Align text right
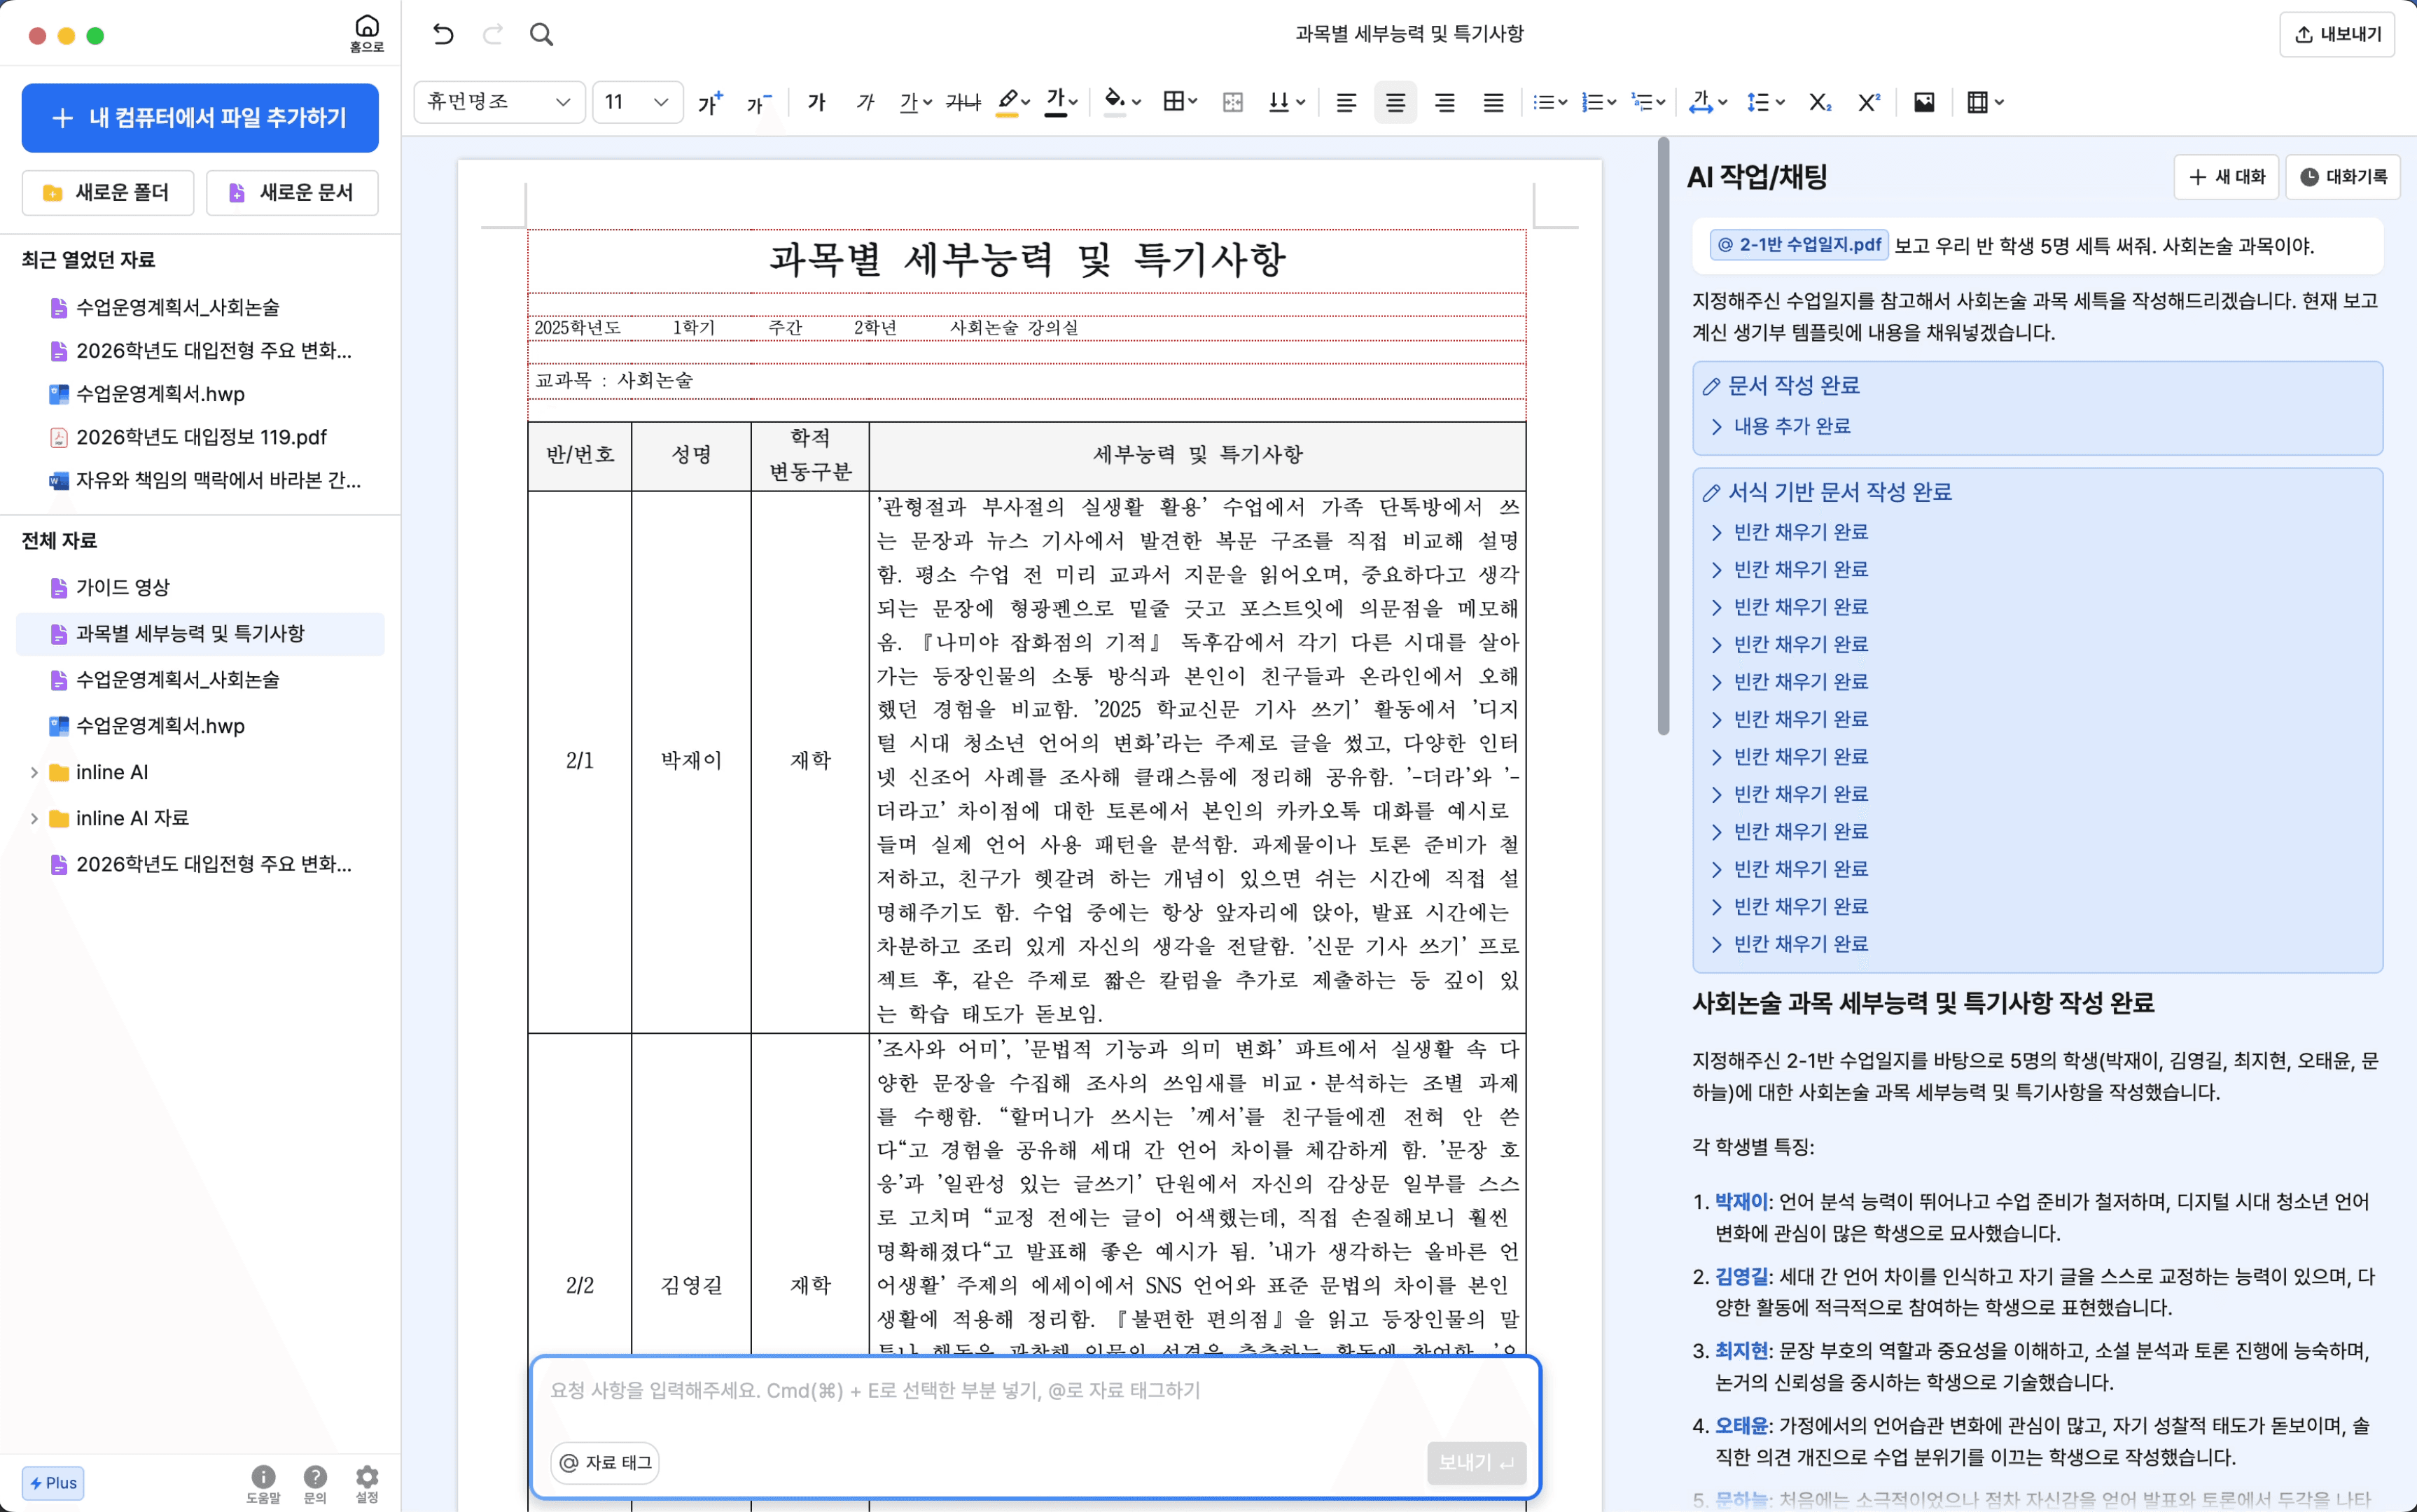Image resolution: width=2417 pixels, height=1512 pixels. 1444,102
